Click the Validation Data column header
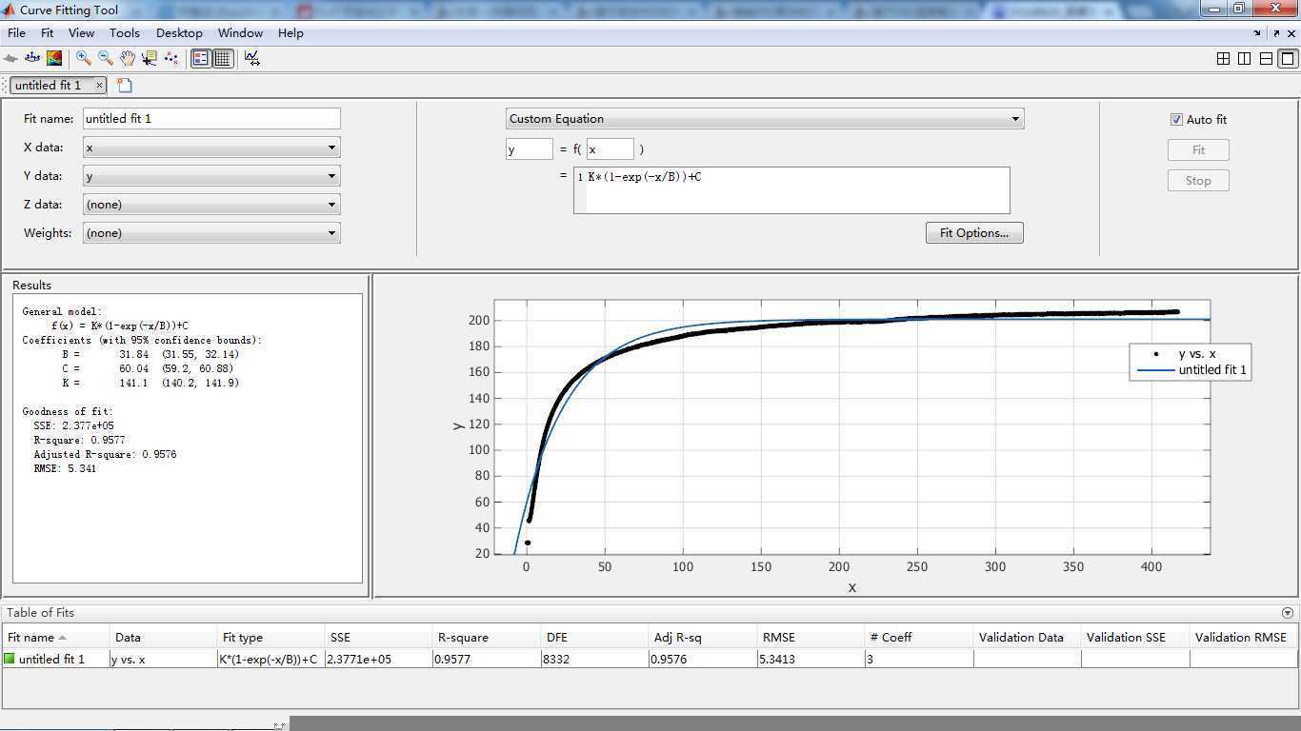Screen dimensions: 1301x731 [x=1027, y=638]
